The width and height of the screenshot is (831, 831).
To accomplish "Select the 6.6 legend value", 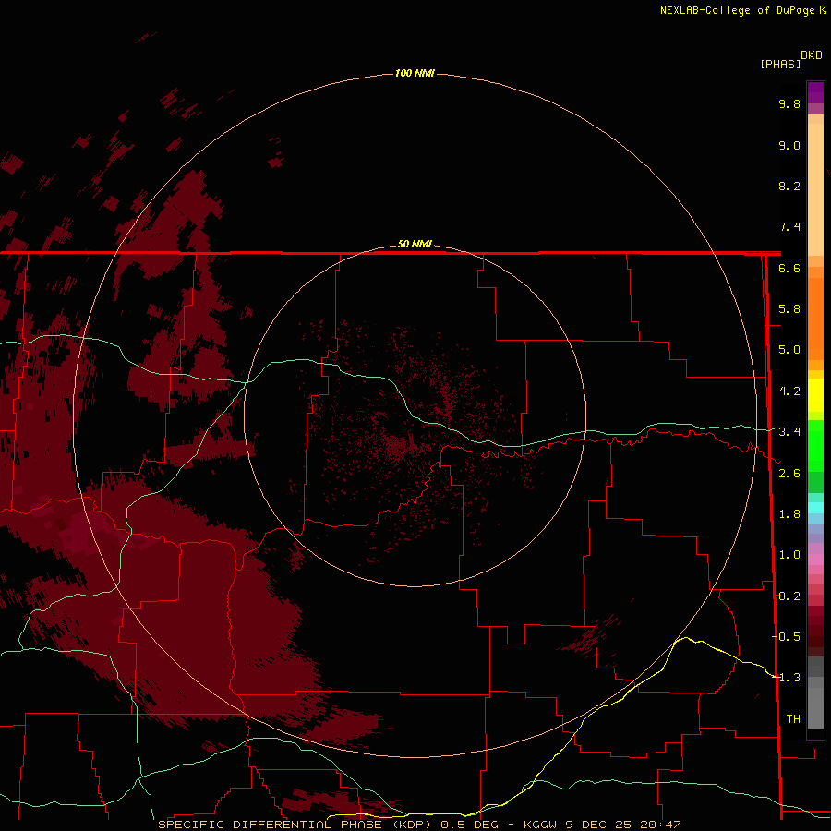I will click(x=789, y=268).
